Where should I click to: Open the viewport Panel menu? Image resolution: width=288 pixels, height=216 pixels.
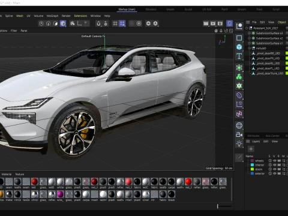pyautogui.click(x=24, y=31)
